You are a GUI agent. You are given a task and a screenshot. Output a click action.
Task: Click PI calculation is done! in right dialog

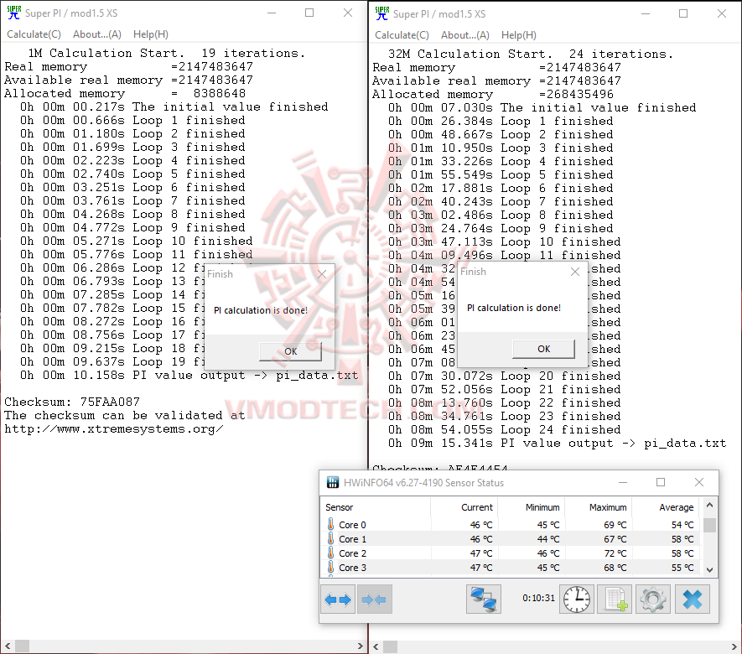click(x=514, y=308)
